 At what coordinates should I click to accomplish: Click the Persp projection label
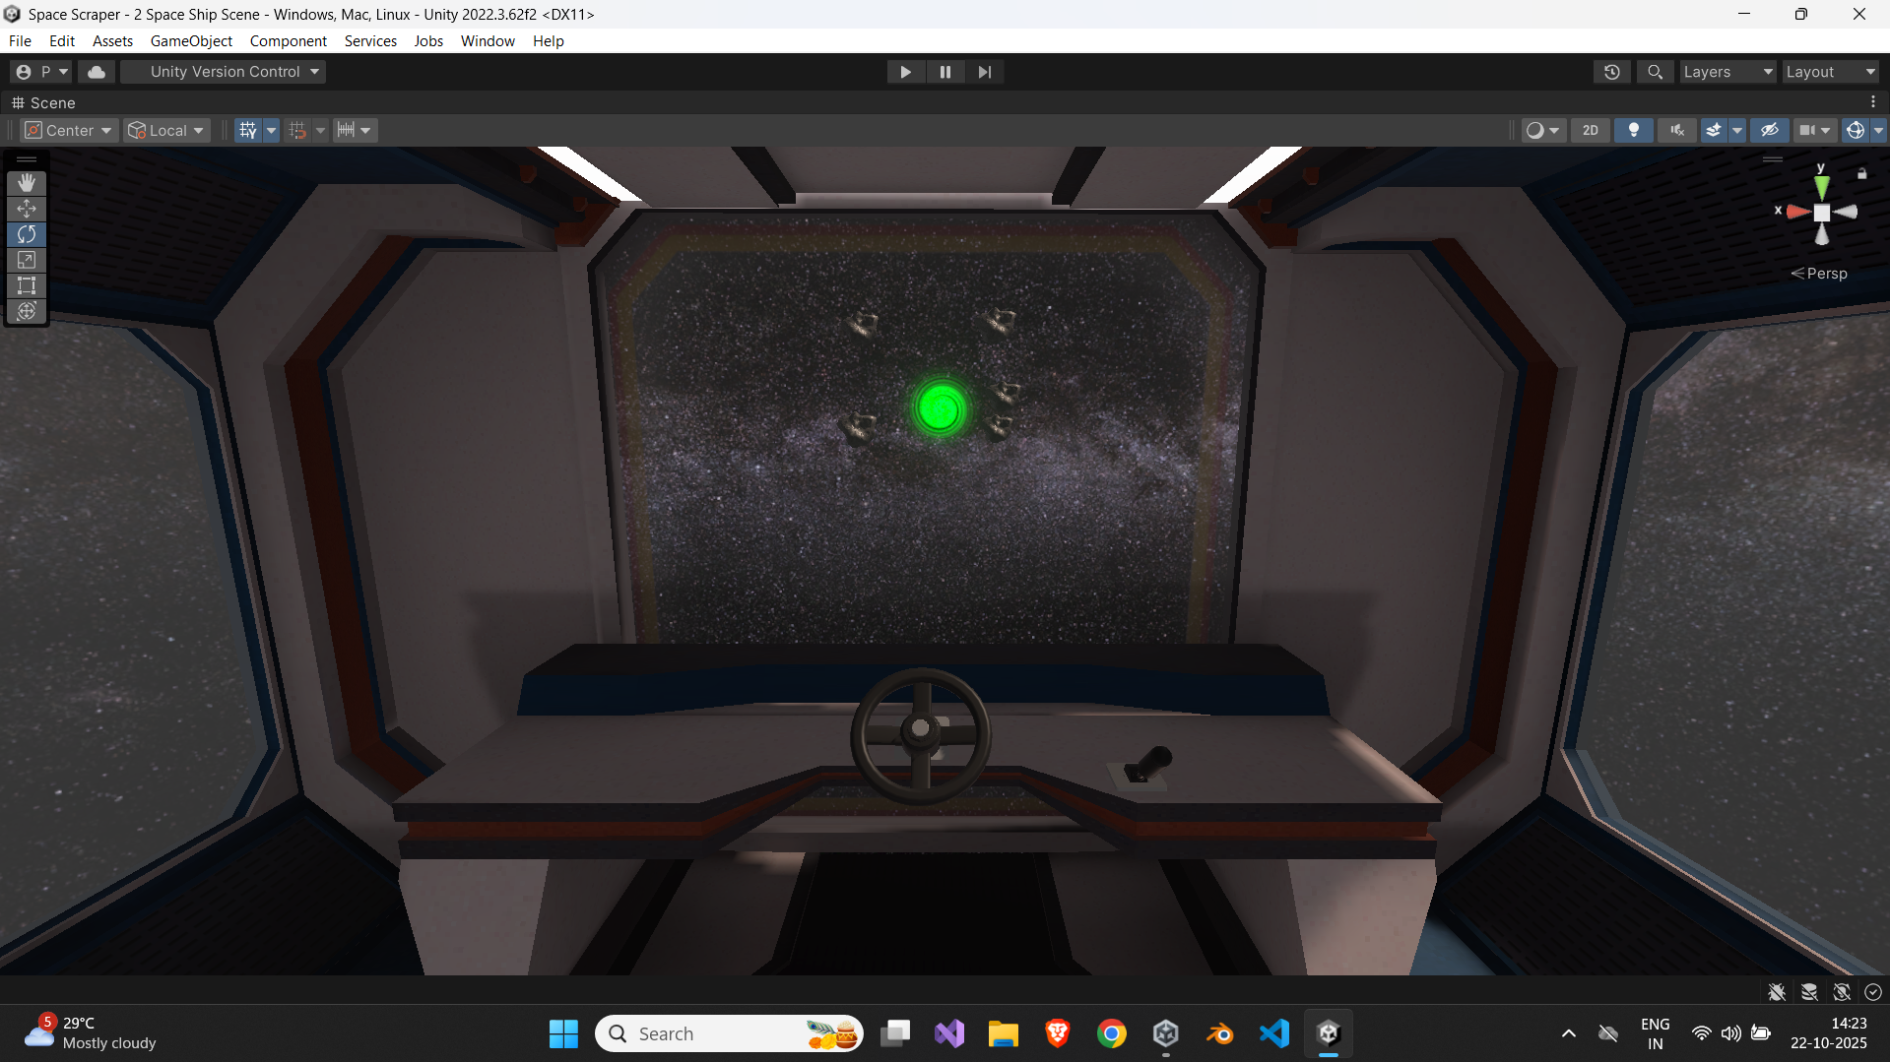(1819, 274)
